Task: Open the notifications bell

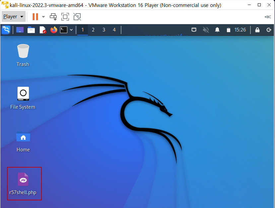Action: [217, 30]
